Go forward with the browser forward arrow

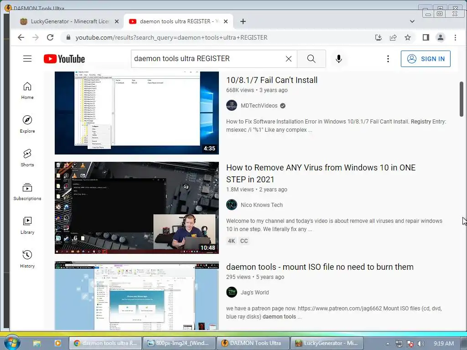[x=36, y=37]
